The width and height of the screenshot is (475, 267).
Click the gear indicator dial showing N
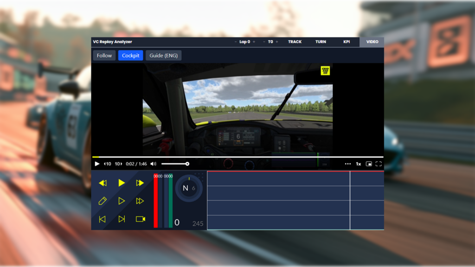[189, 188]
